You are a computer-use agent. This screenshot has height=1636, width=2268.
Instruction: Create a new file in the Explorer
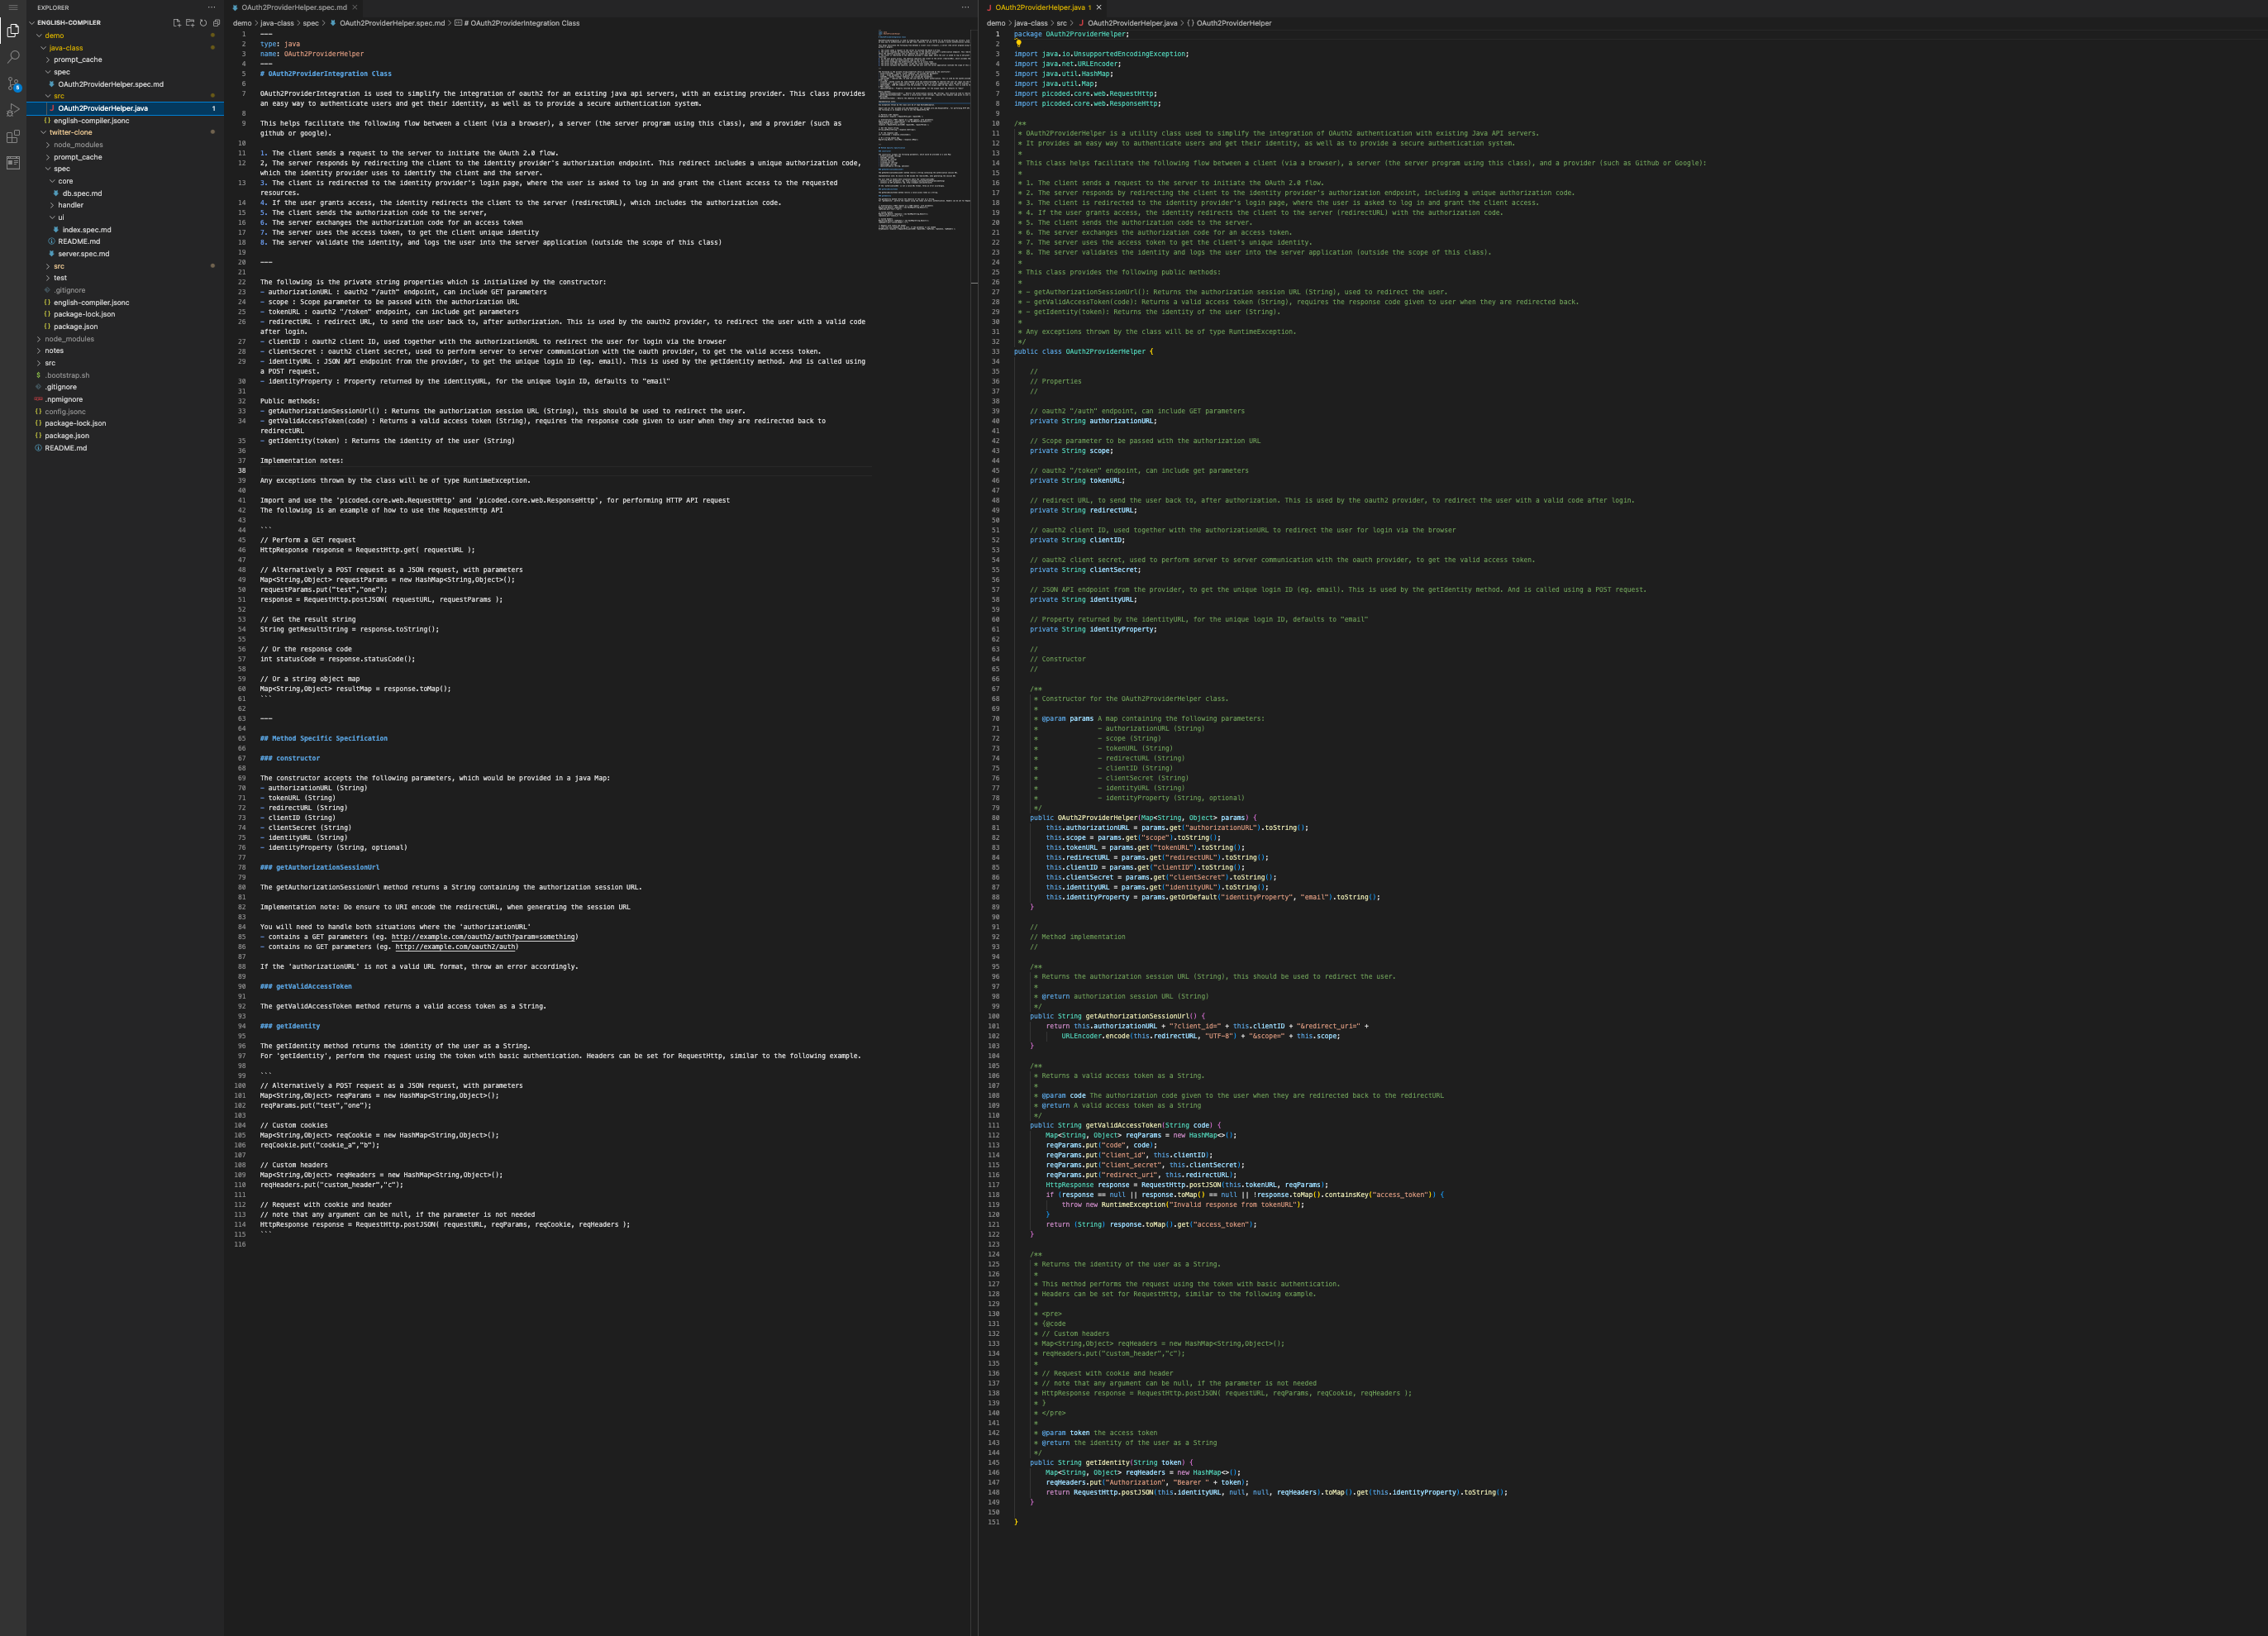click(x=176, y=22)
